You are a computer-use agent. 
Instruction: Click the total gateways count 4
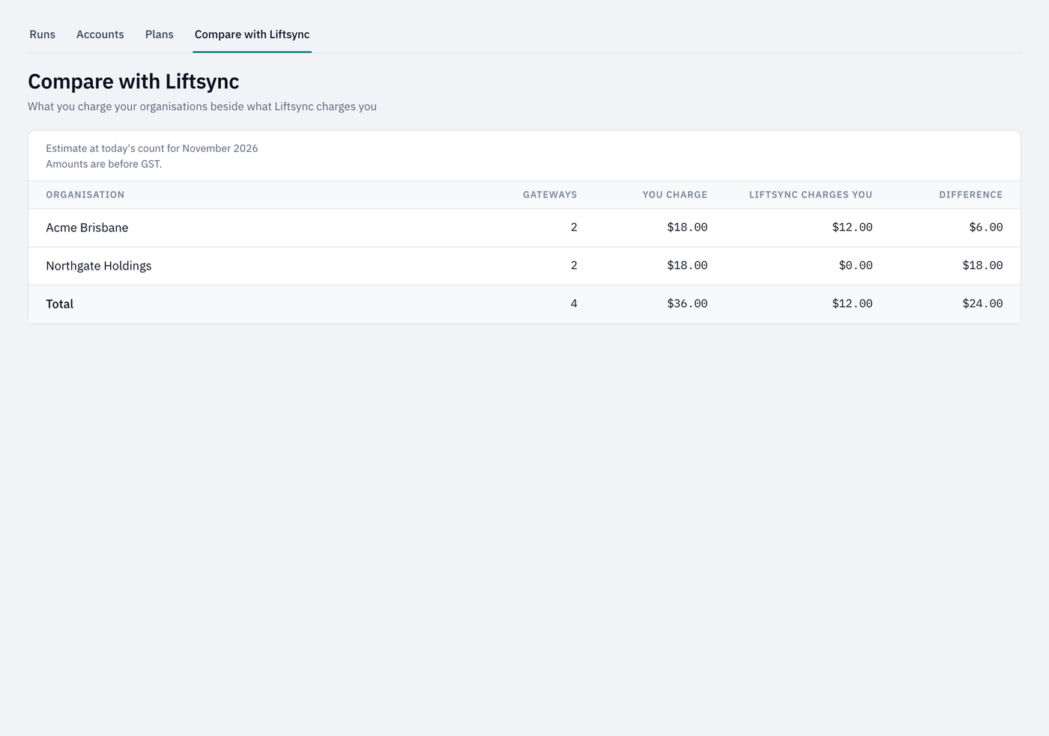(574, 303)
